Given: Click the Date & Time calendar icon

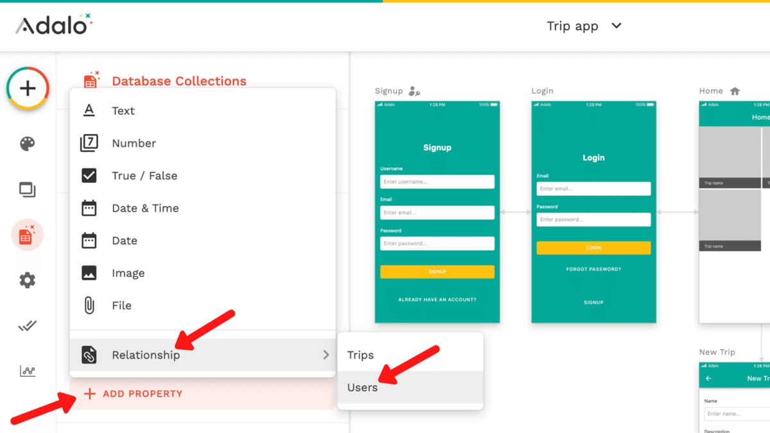Looking at the screenshot, I should [89, 208].
